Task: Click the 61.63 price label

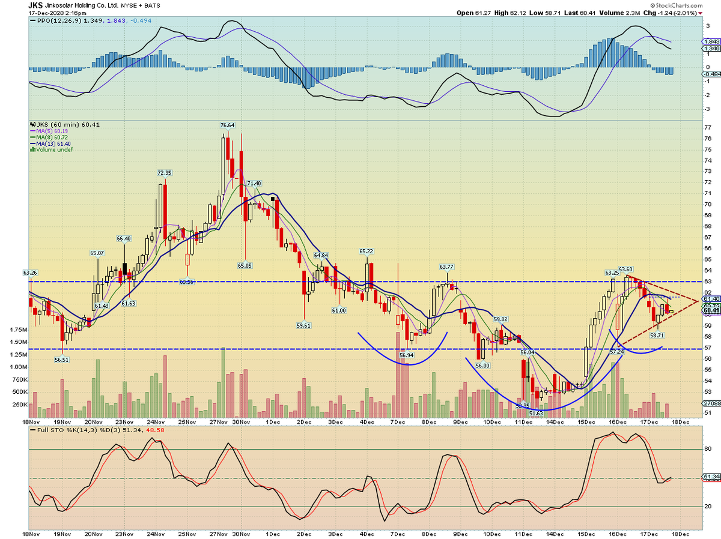Action: (x=128, y=304)
